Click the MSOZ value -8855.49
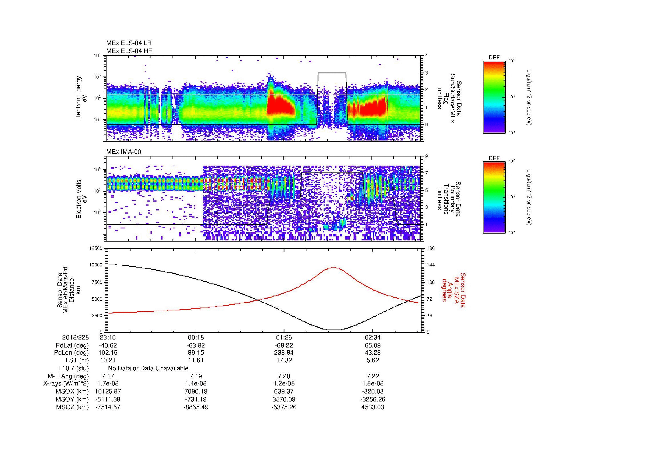The image size is (668, 472). [196, 407]
